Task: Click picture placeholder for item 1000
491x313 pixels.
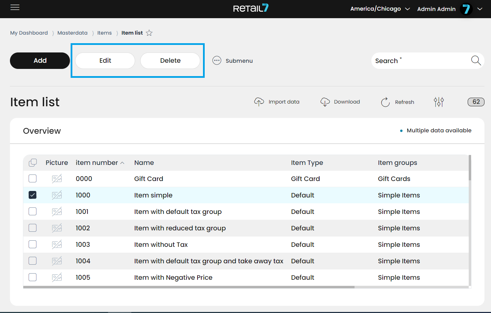Action: [x=57, y=195]
